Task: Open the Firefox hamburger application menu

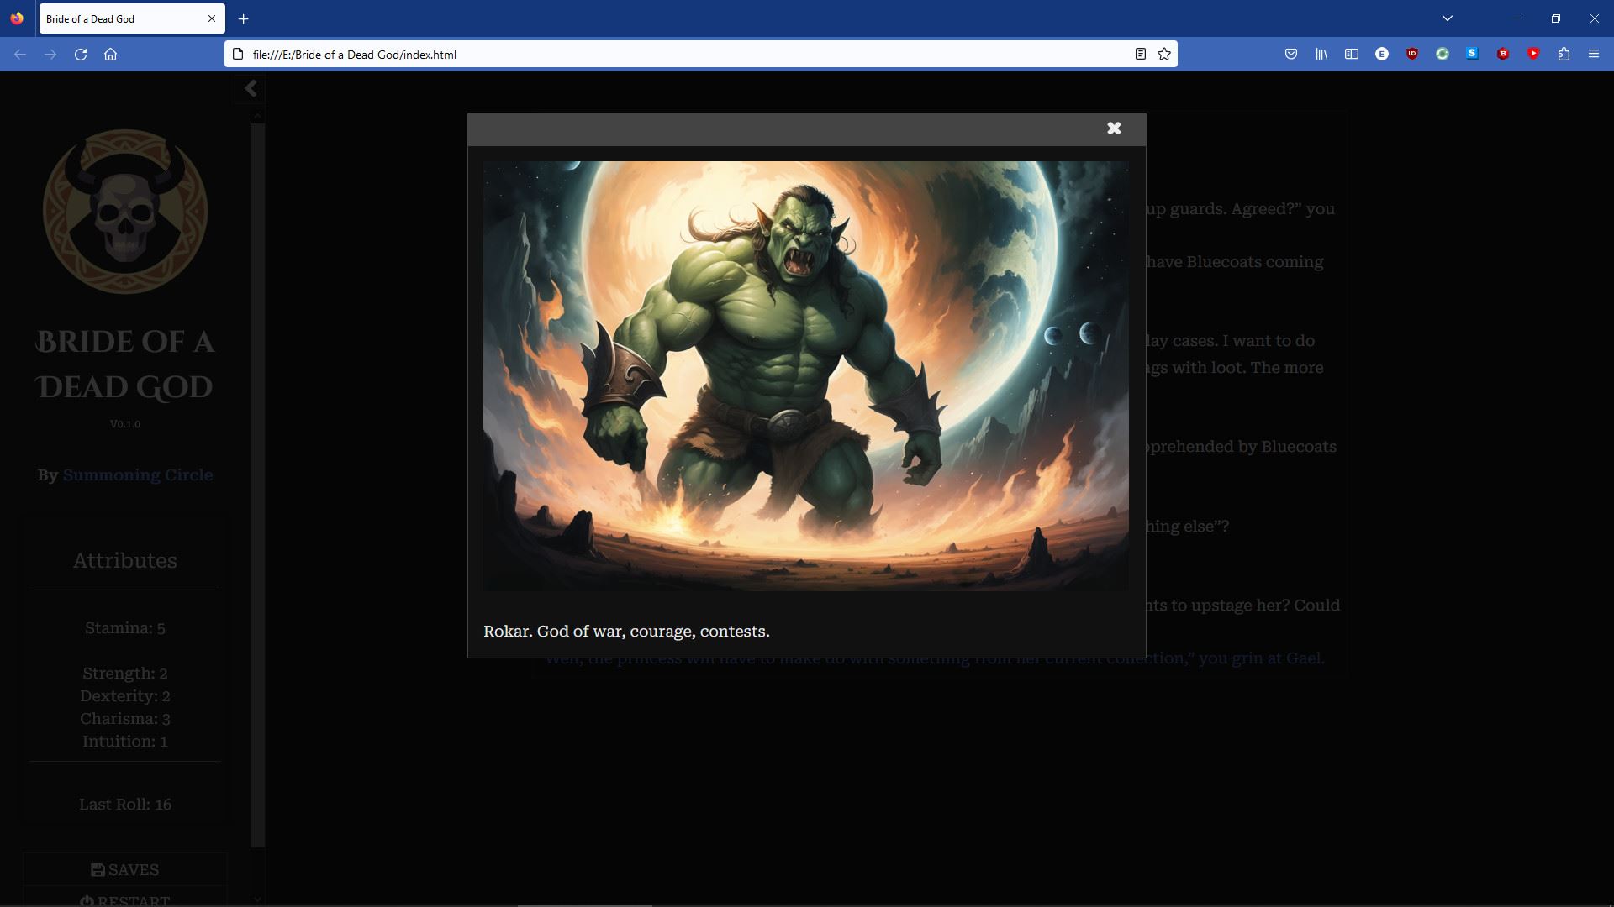Action: [x=1594, y=55]
